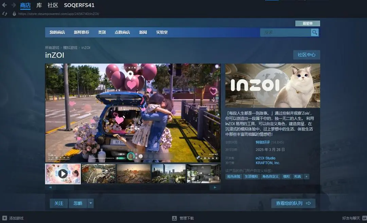Select the 角色自定义 tag
367x223 pixels.
270,177
